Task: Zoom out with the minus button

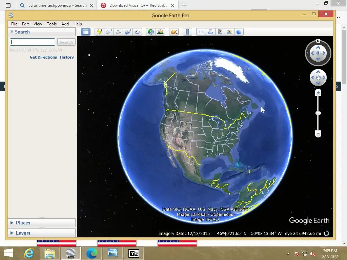Action: click(x=318, y=134)
